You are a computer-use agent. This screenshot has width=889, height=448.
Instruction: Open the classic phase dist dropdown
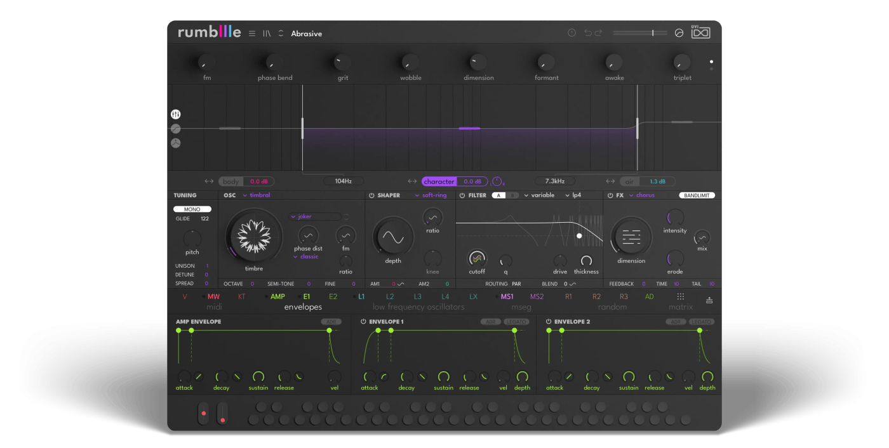(x=306, y=257)
